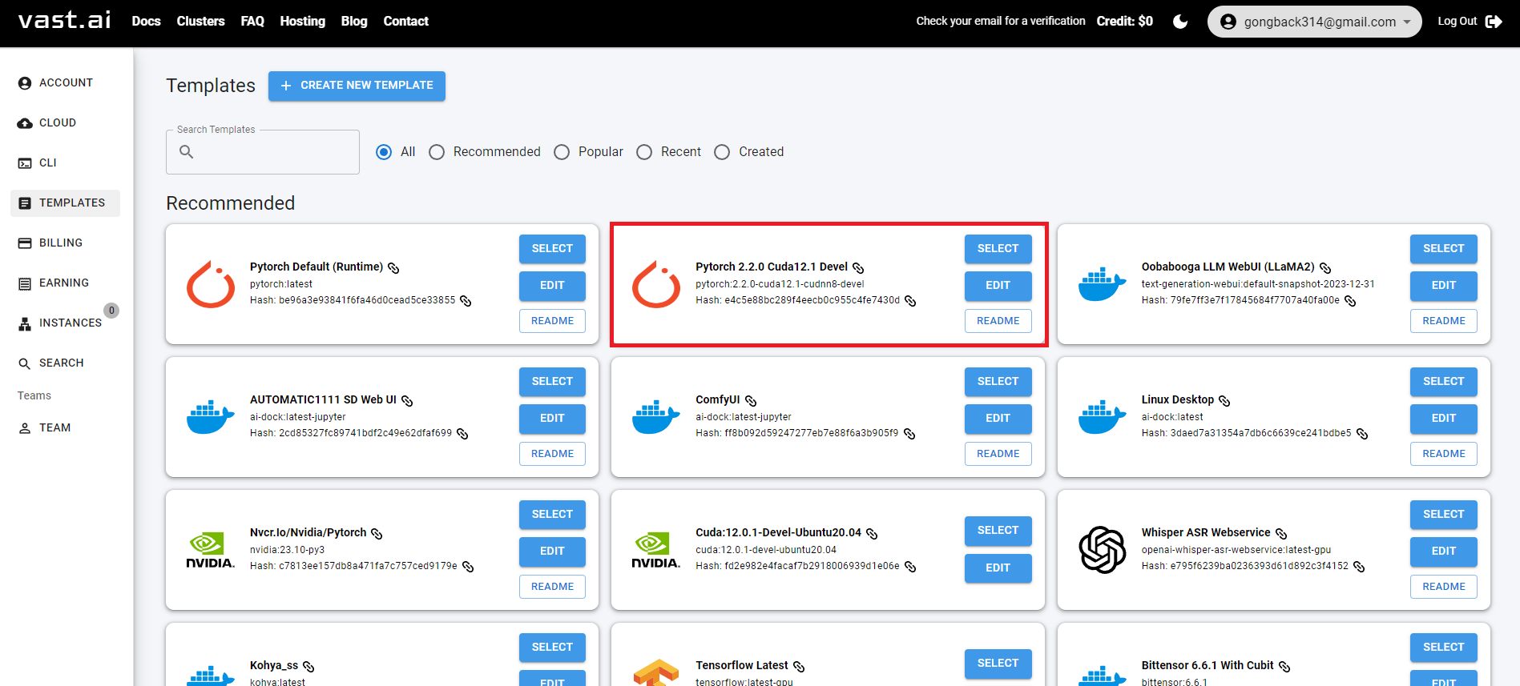
Task: Copy link icon next to Tensorflow Latest
Action: (799, 666)
